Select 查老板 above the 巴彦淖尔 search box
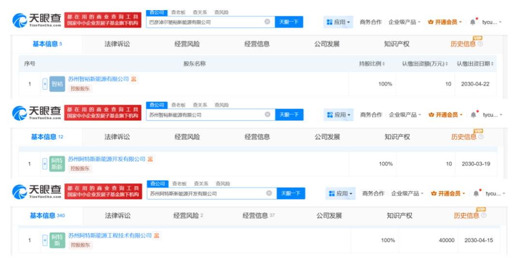The width and height of the screenshot is (522, 262). [178, 12]
